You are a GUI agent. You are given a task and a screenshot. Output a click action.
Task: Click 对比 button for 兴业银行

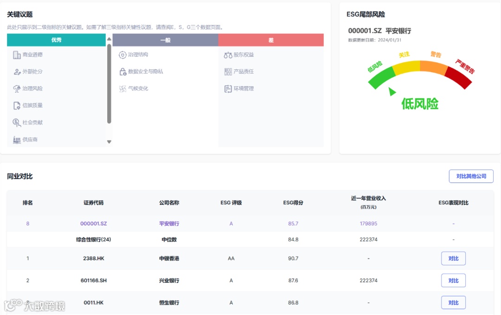click(x=453, y=281)
